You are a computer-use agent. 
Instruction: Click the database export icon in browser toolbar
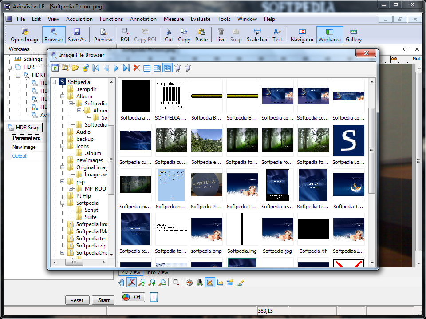pyautogui.click(x=86, y=68)
